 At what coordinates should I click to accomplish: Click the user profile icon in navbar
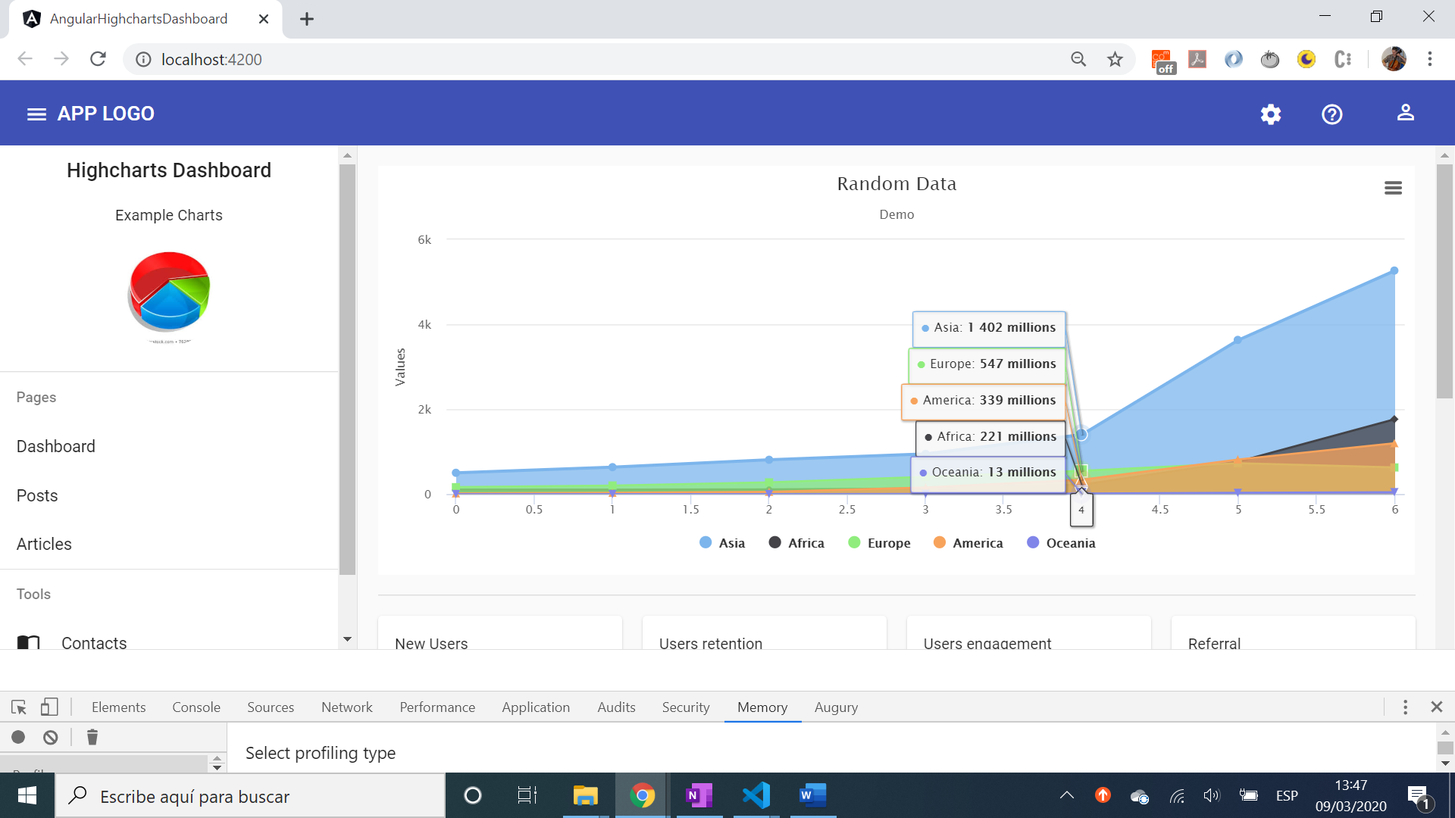pyautogui.click(x=1404, y=113)
